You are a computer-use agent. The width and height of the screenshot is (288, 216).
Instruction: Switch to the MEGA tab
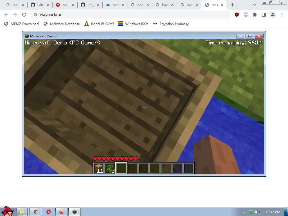pos(65,5)
